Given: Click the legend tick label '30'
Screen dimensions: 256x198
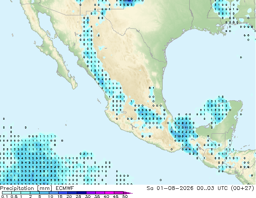Looking at the screenshot, I should [88, 196].
